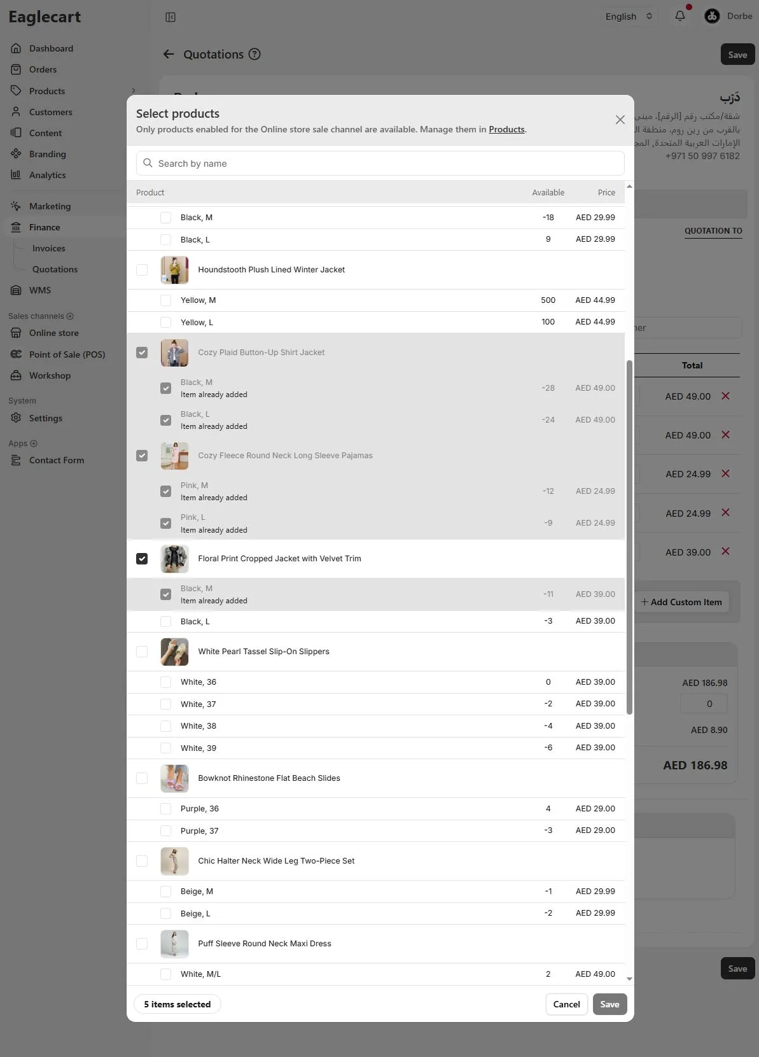The width and height of the screenshot is (759, 1057).
Task: Click the Dorbe profile avatar
Action: coord(712,17)
